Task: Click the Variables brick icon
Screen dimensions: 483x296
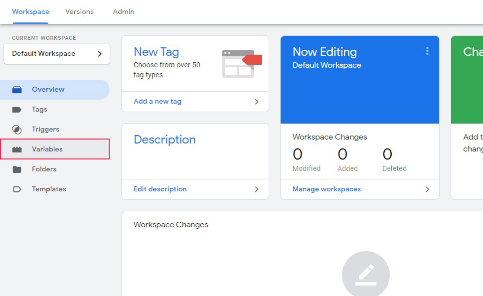Action: point(17,149)
